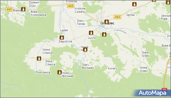Click the church icon at Nowa Huta

click(x=85, y=50)
